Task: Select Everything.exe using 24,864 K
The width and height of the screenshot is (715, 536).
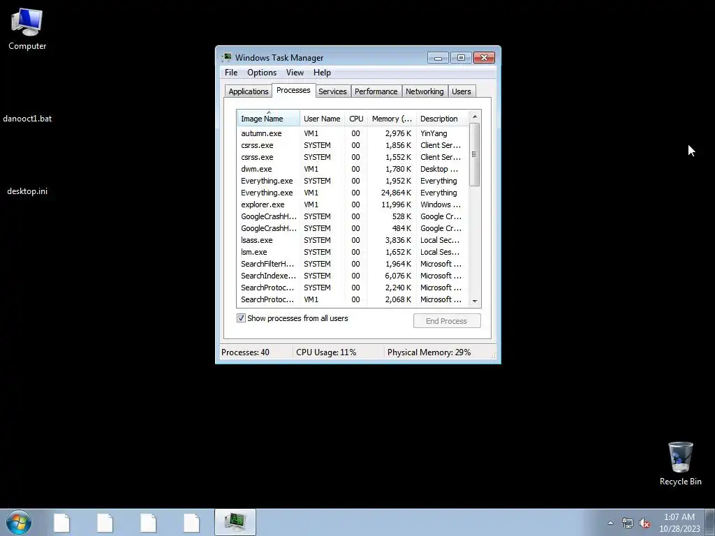Action: (x=353, y=193)
